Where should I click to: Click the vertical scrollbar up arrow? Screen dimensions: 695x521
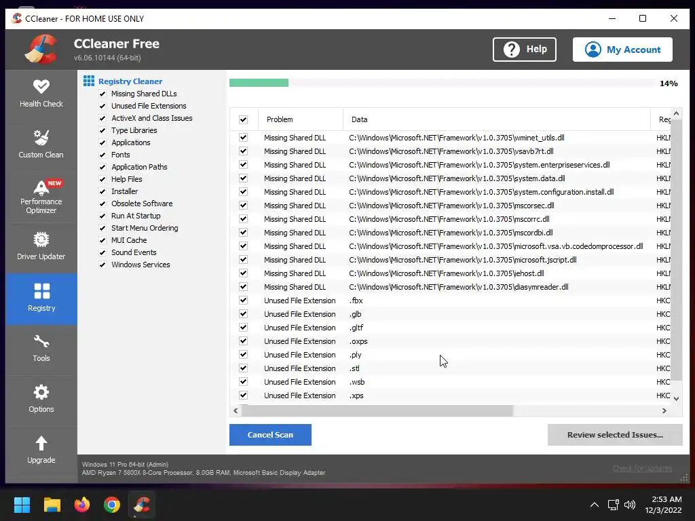point(676,113)
